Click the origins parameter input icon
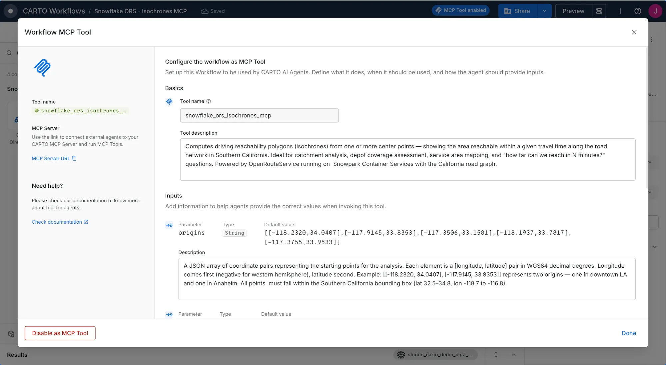666x365 pixels. (x=169, y=225)
